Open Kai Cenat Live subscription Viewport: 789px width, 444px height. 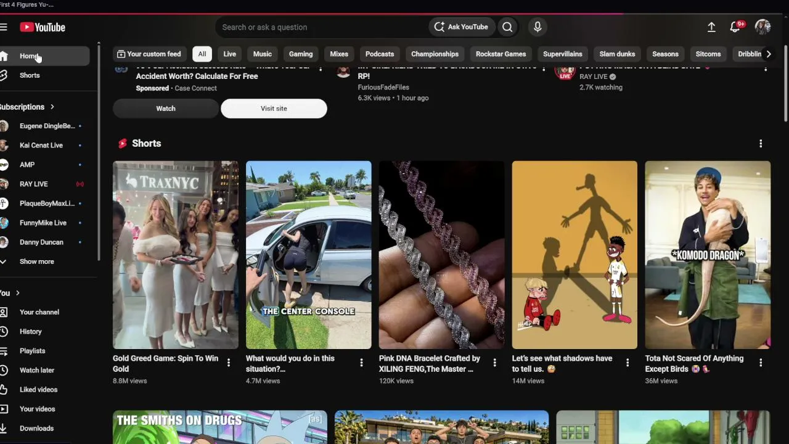[41, 146]
